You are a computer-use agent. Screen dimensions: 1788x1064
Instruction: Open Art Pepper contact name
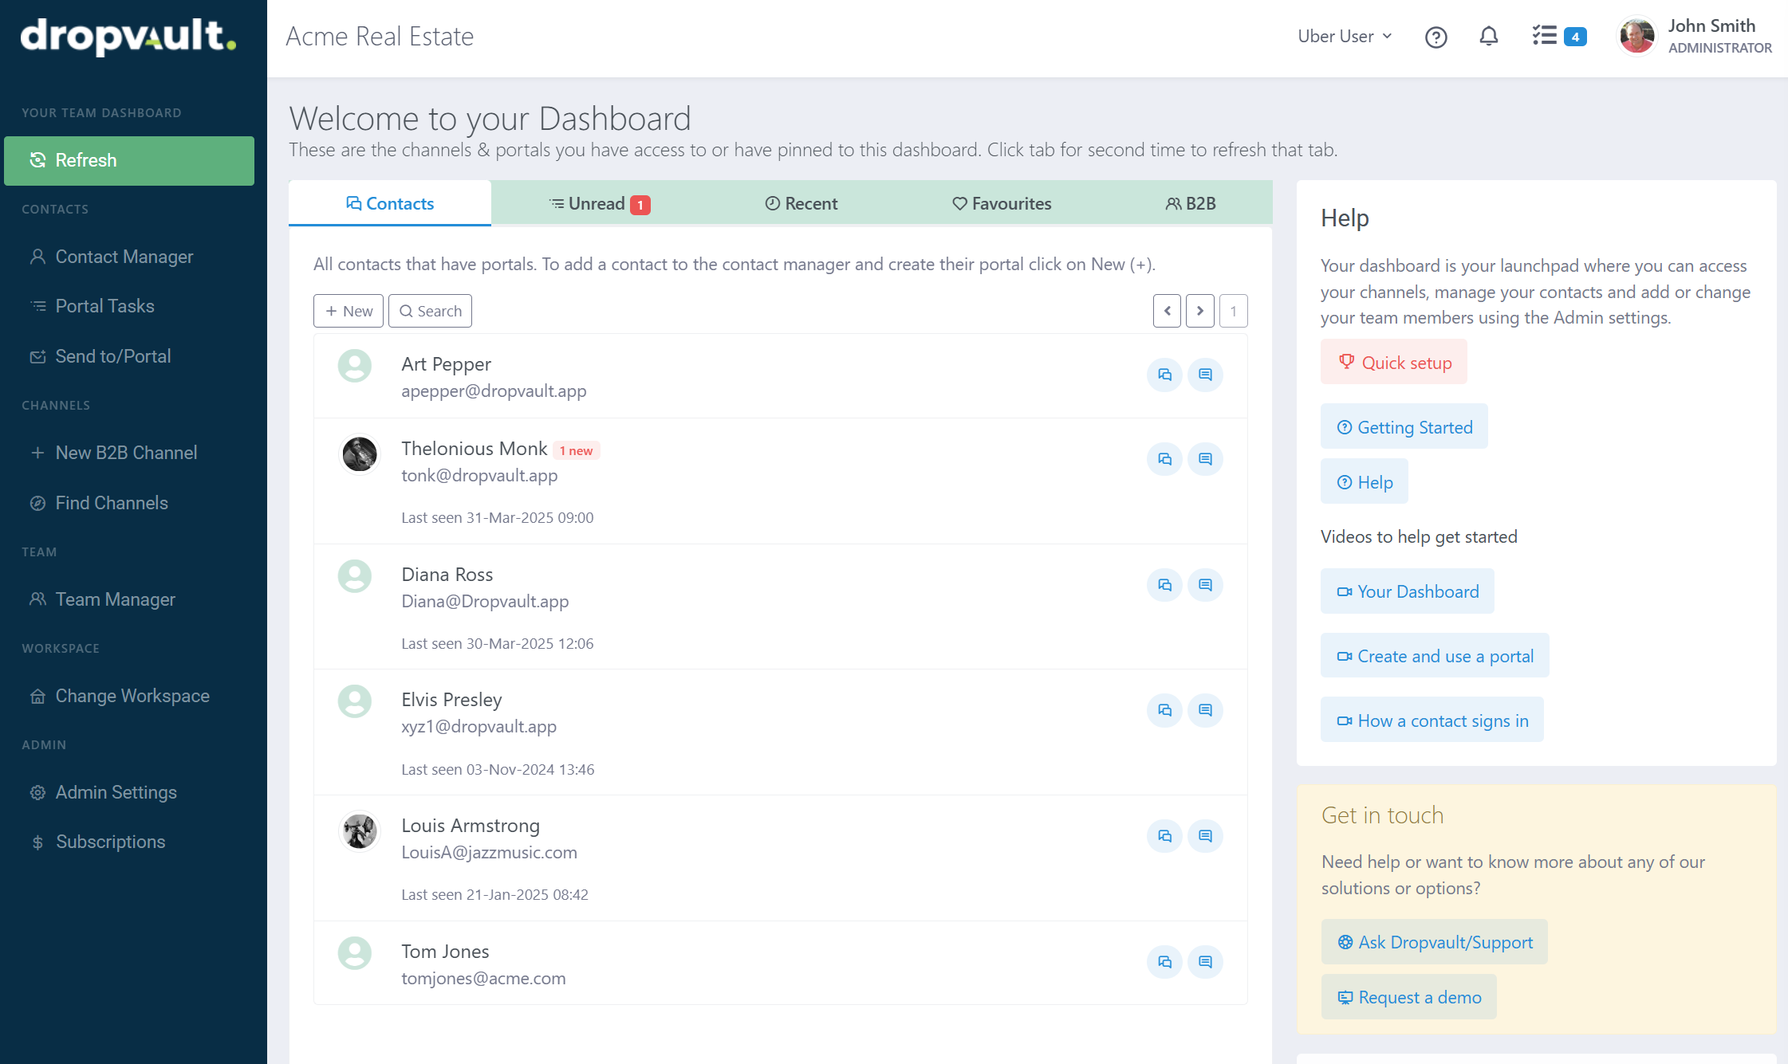click(446, 364)
